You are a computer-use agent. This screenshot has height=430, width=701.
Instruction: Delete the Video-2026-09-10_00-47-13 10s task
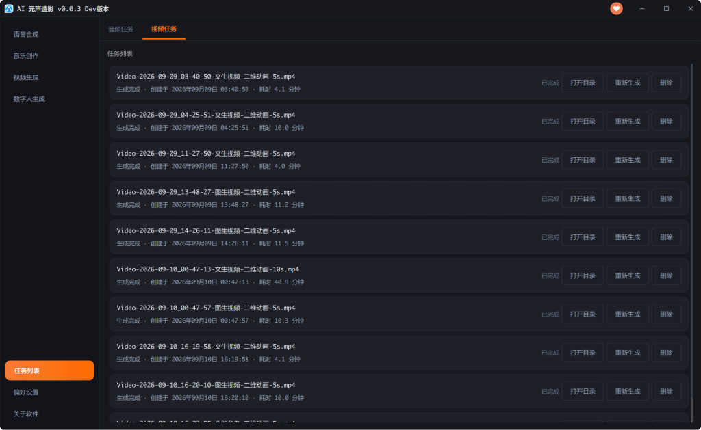tap(666, 276)
